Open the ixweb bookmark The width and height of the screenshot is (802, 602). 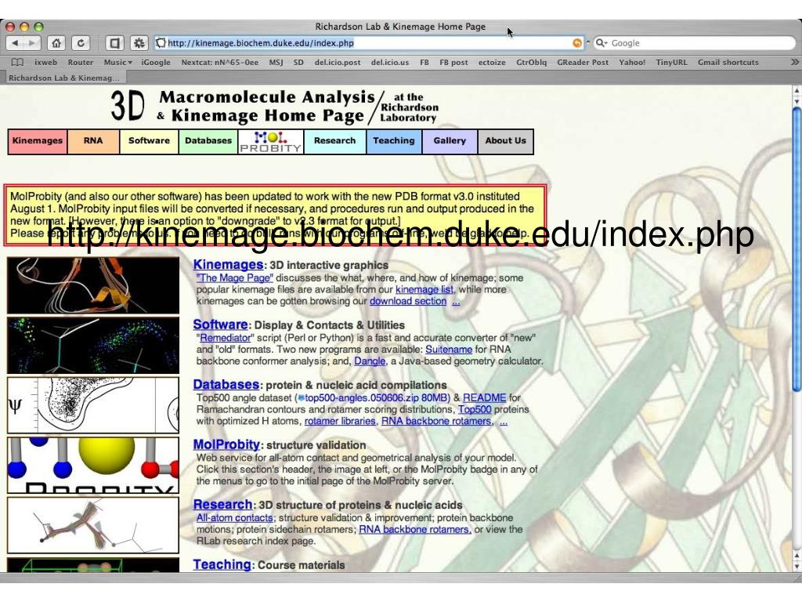45,63
